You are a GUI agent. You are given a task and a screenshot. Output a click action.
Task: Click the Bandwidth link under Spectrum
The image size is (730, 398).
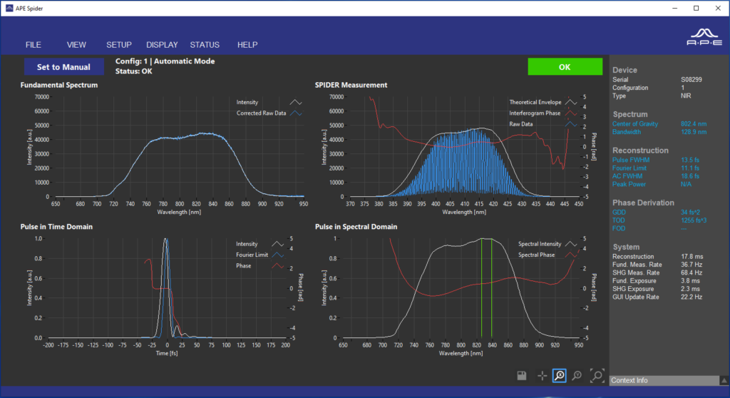point(626,132)
